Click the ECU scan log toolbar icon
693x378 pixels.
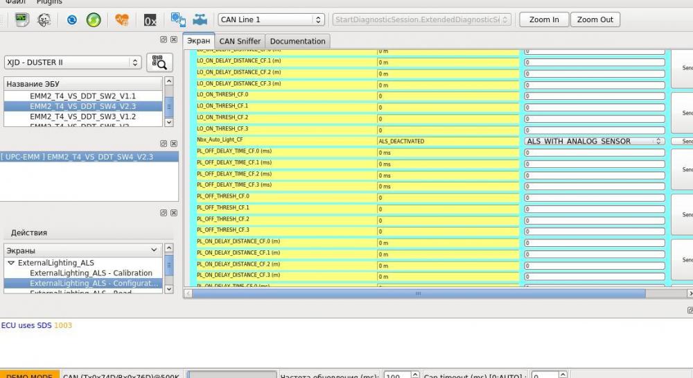[x=21, y=19]
